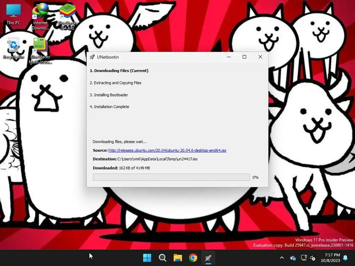Open network status tray icon
The height and width of the screenshot is (266, 355).
tap(304, 258)
